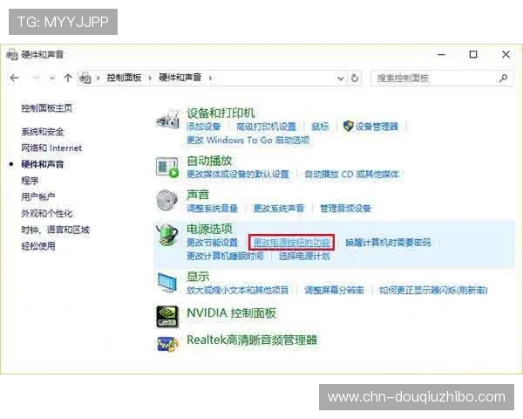Open the AutoPlay category icon
The width and height of the screenshot is (523, 419).
[x=167, y=167]
